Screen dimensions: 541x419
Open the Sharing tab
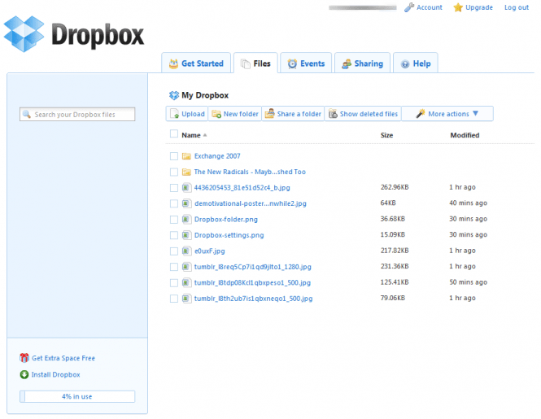coord(362,63)
